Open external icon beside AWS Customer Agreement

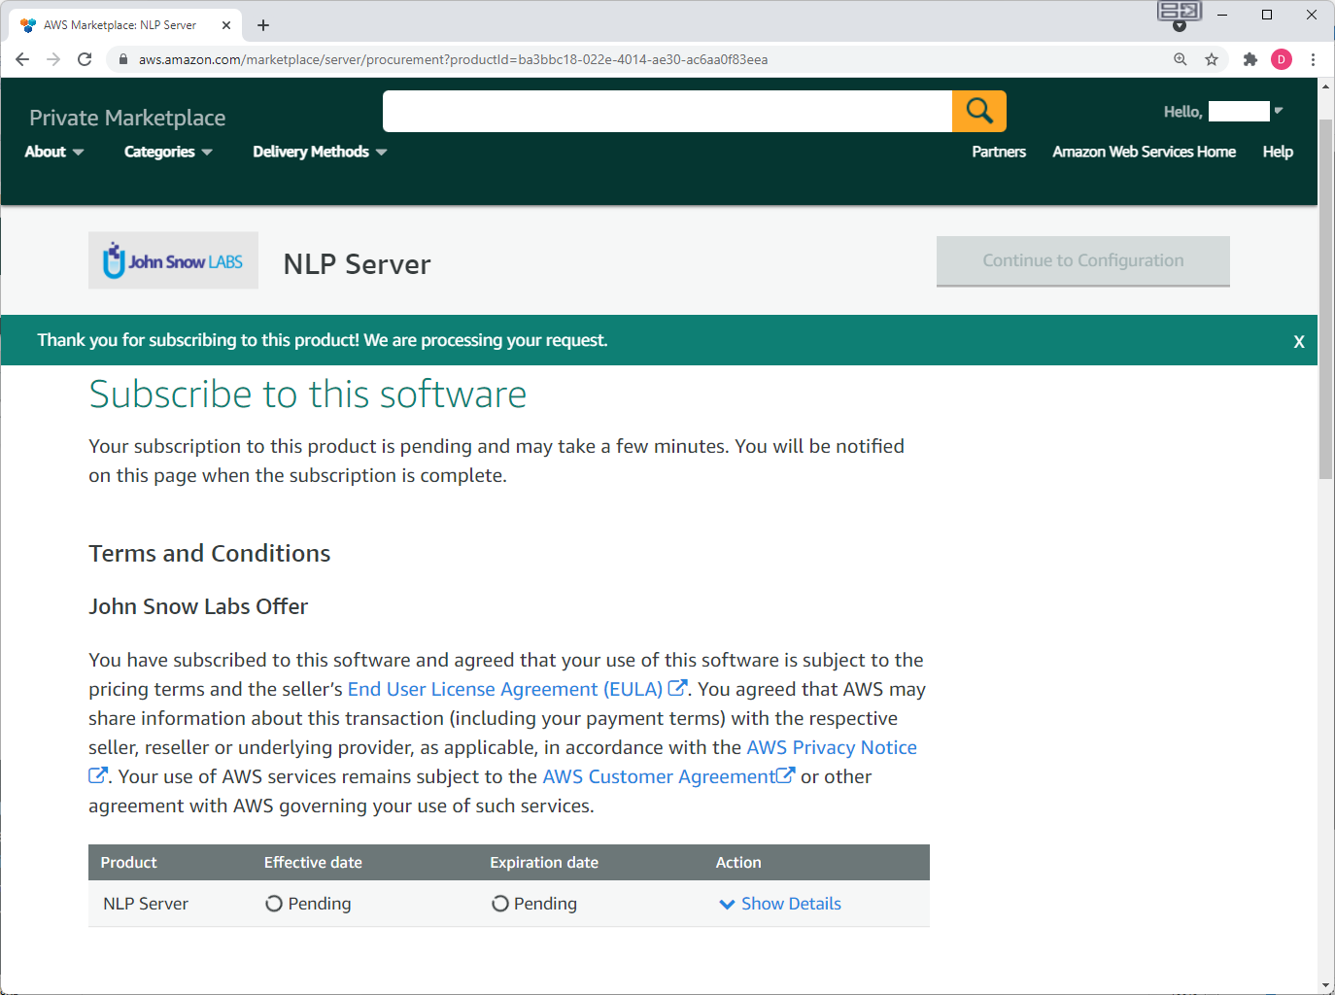785,775
